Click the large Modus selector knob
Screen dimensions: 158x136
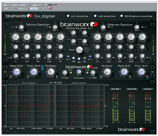click(79, 50)
